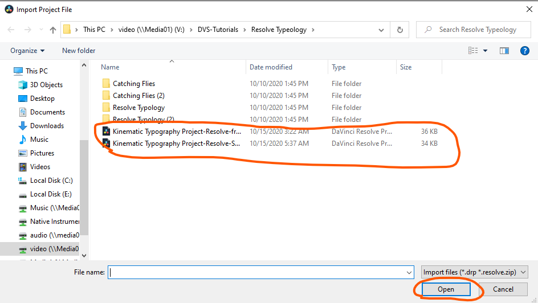
Task: Select Native Instruments network drive
Action: 48,222
